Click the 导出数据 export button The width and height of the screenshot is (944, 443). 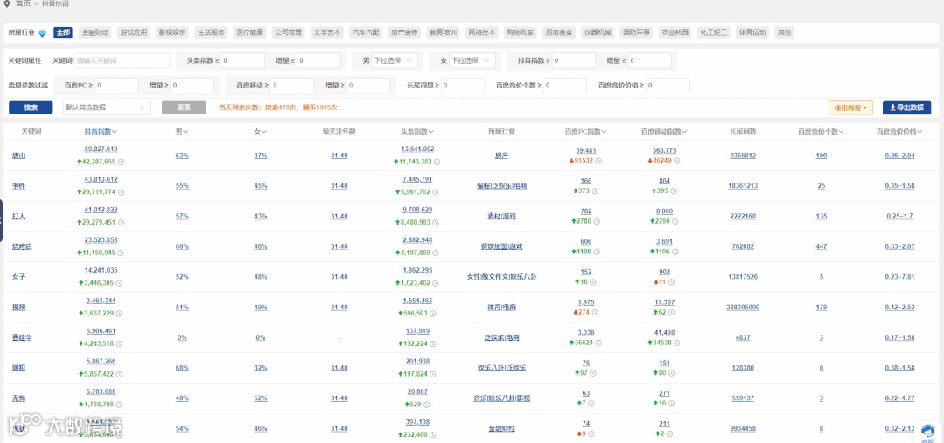coord(906,108)
